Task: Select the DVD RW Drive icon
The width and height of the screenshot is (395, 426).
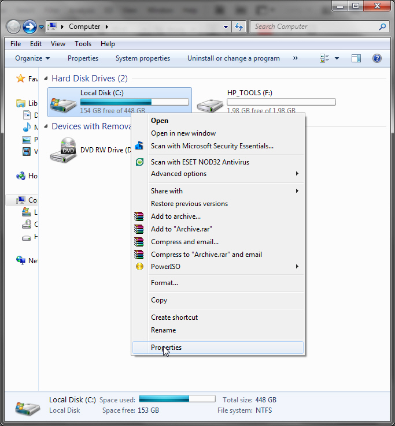Action: tap(63, 150)
